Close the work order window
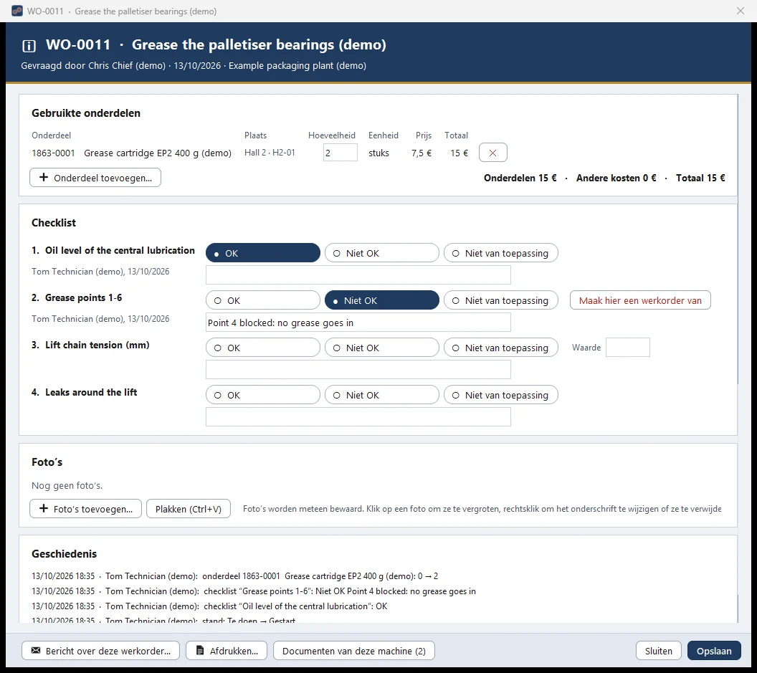Viewport: 757px width, 673px height. 740,11
